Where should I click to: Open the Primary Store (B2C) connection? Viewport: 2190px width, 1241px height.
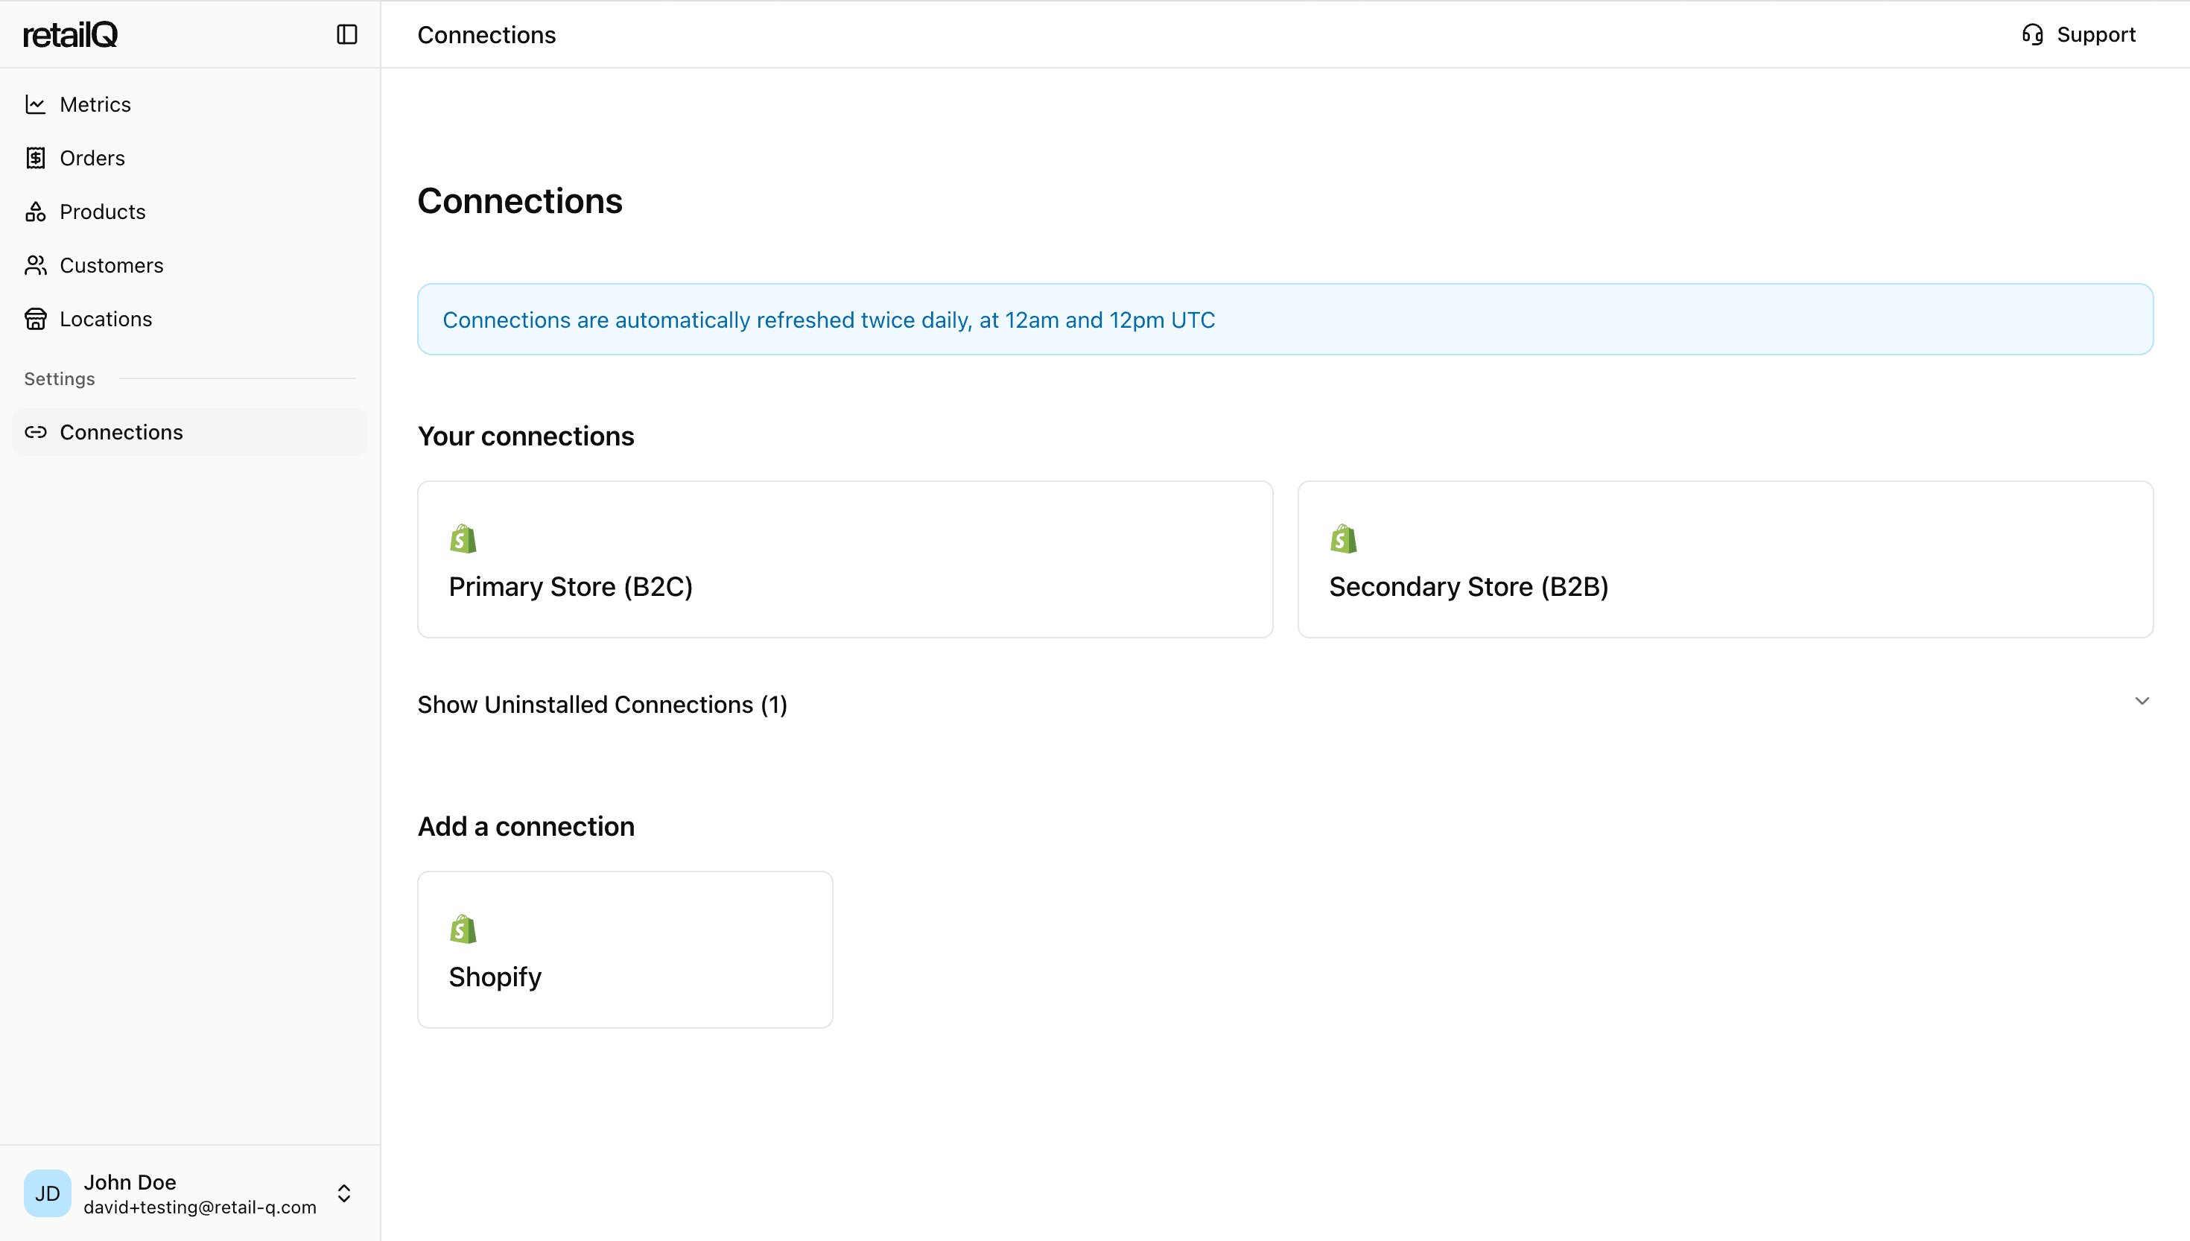844,559
